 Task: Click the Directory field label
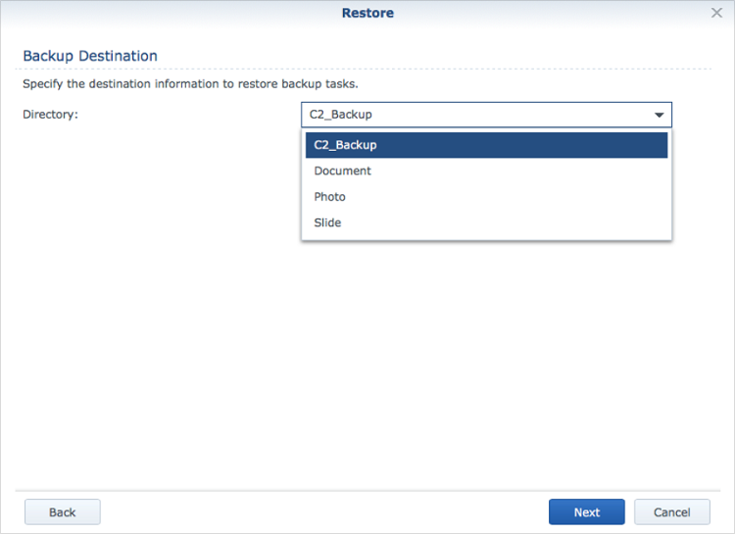50,115
